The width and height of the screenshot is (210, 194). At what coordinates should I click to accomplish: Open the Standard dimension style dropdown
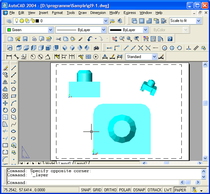pyautogui.click(x=154, y=57)
